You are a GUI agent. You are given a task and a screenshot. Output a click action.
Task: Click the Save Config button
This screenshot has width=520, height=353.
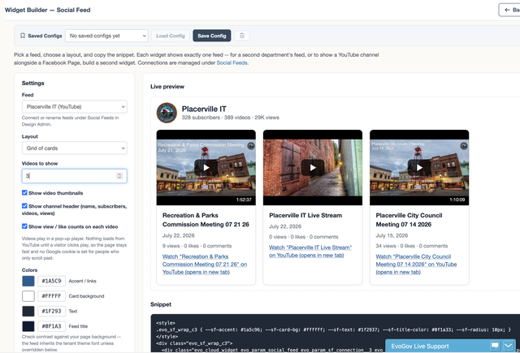click(x=212, y=36)
